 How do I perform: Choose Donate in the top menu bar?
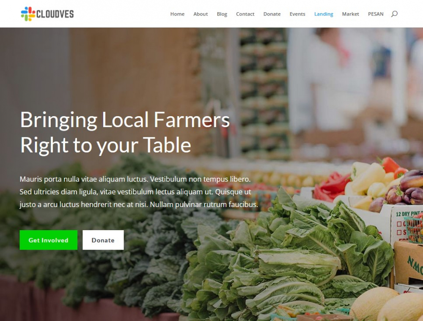pos(272,14)
